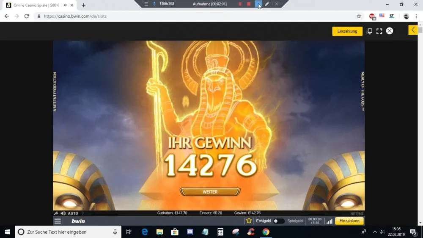Click the Windows search box
This screenshot has height=238, width=423.
coord(67,232)
